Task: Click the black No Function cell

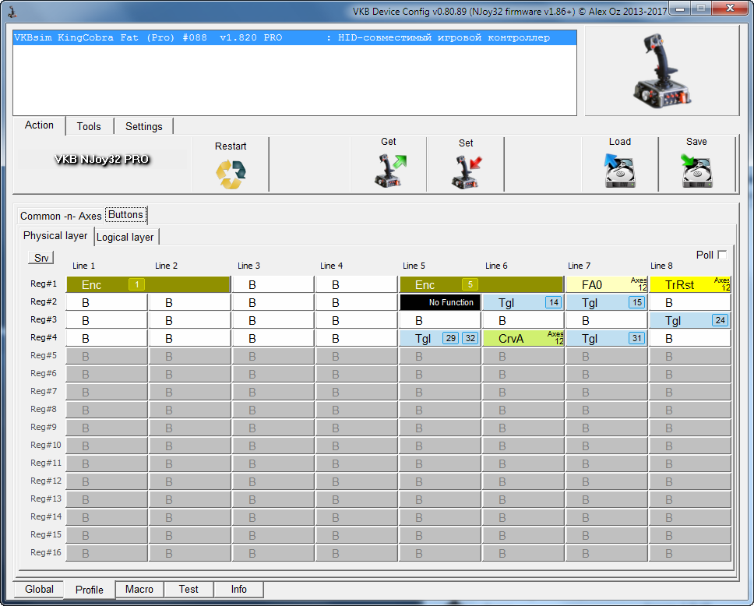Action: pyautogui.click(x=440, y=302)
